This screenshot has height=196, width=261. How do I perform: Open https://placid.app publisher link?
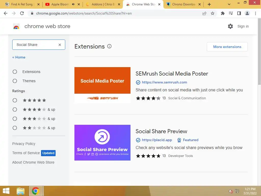coord(157,140)
